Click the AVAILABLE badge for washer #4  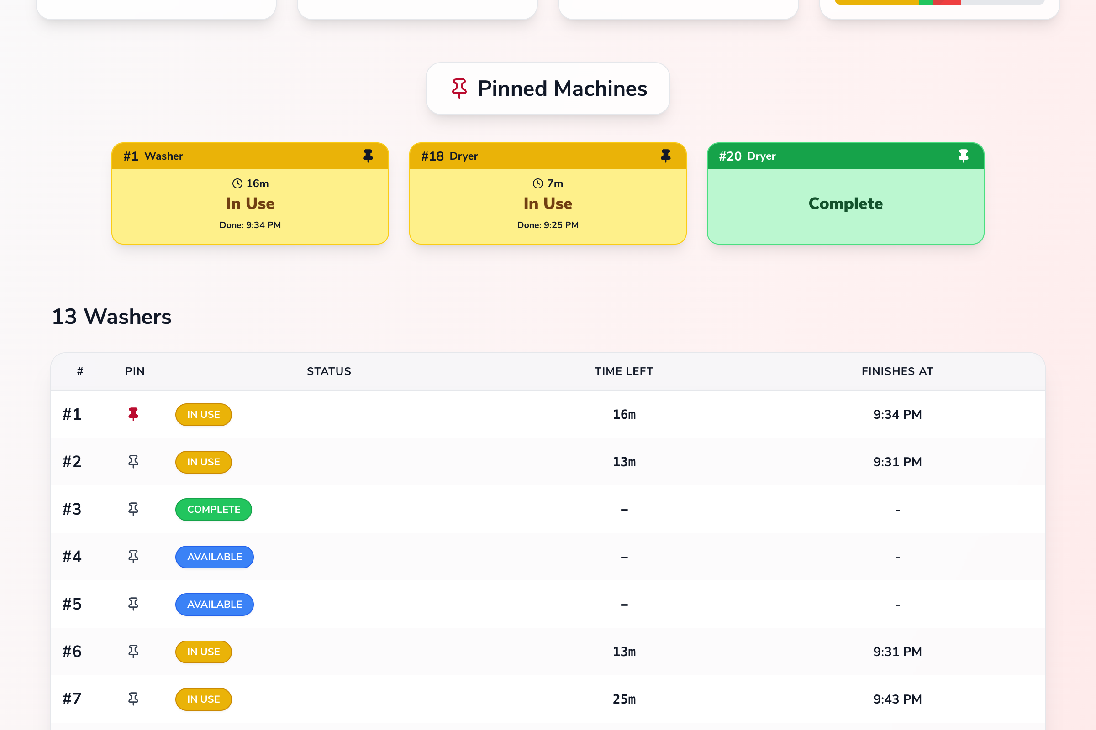click(214, 557)
